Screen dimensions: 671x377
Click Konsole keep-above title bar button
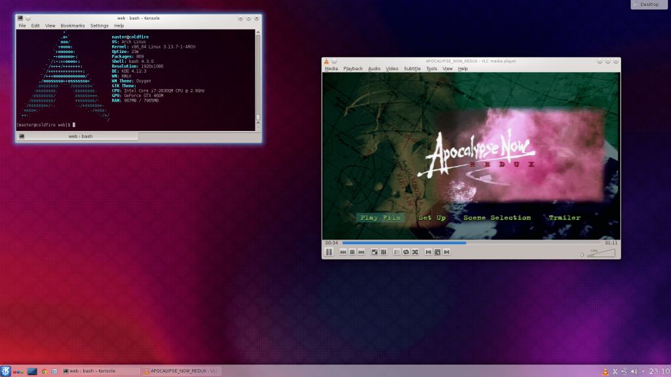[28, 18]
